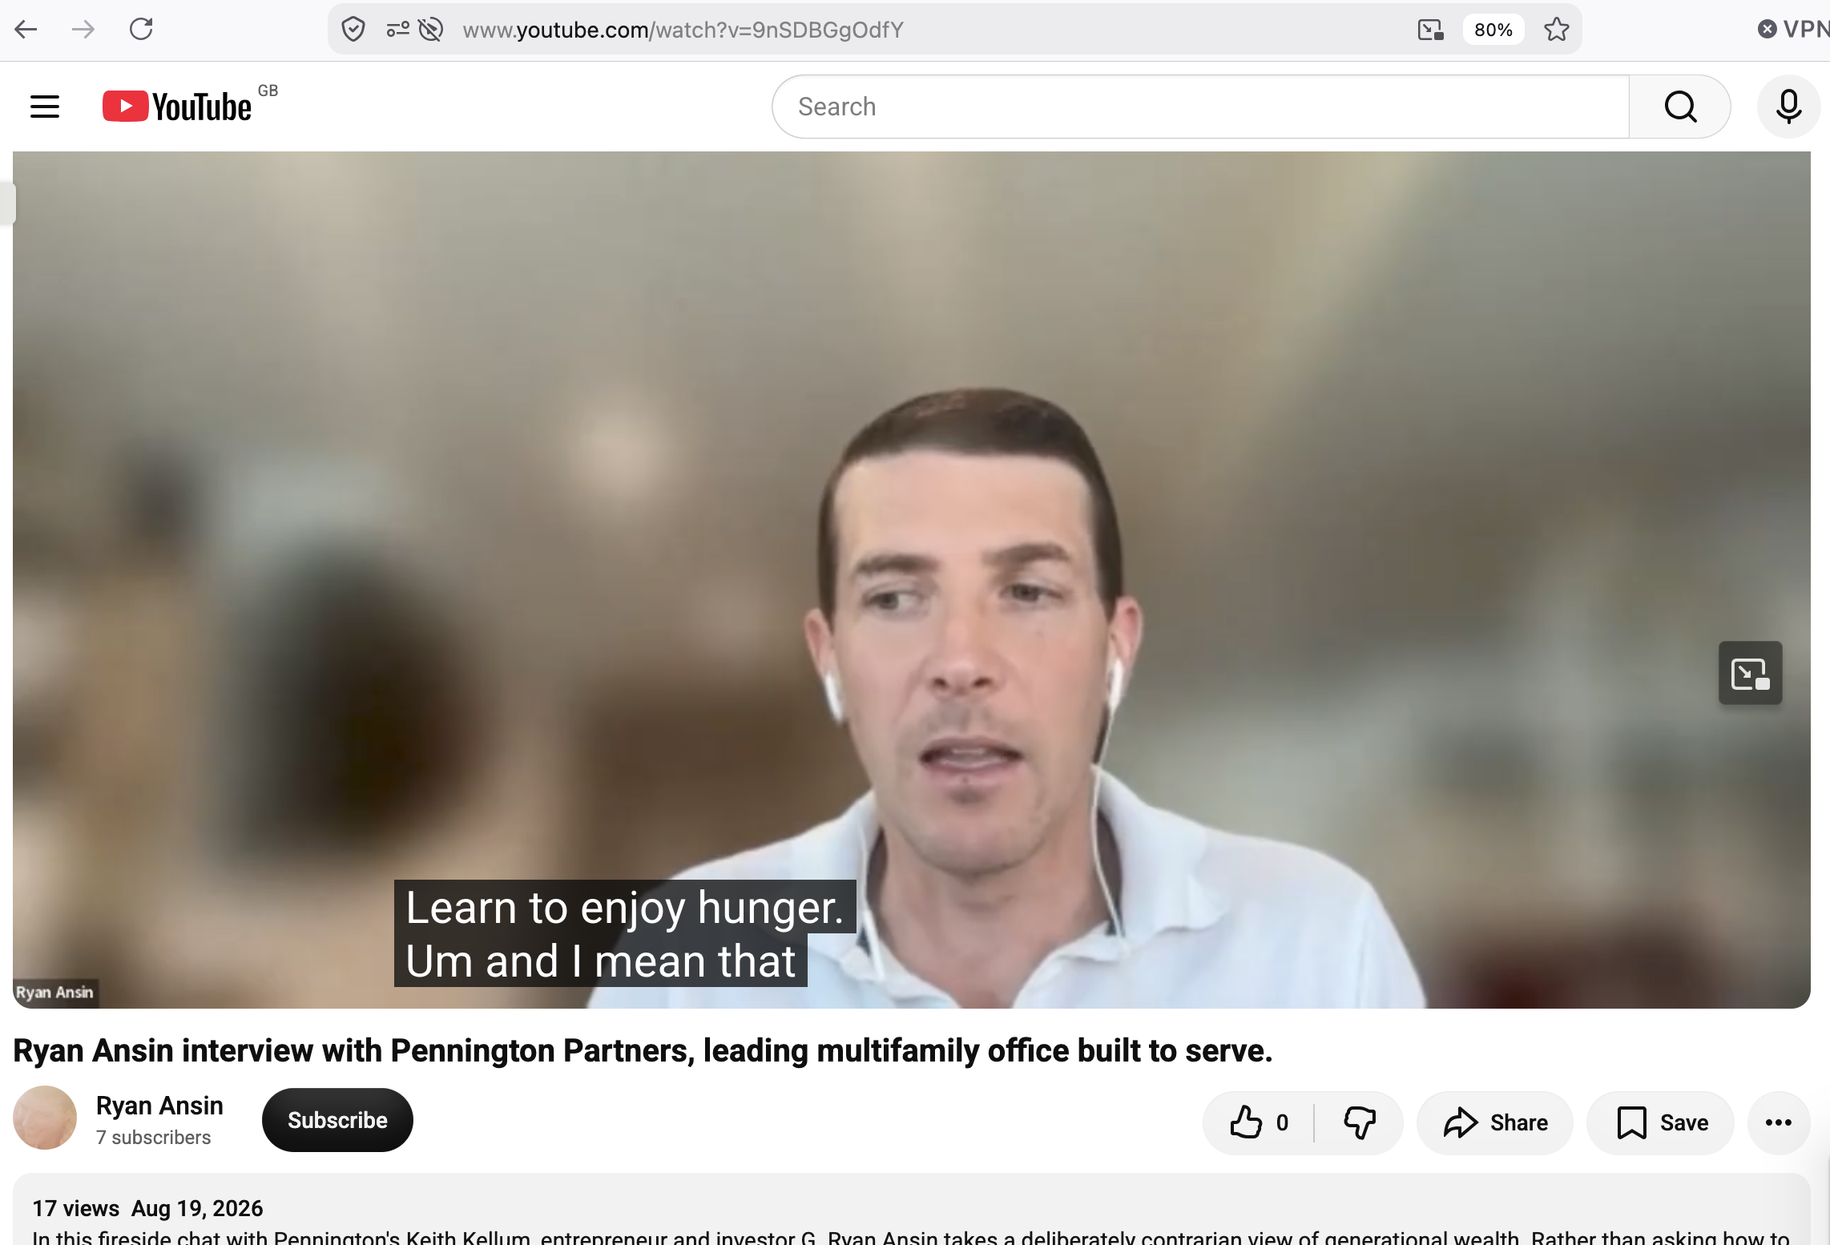The height and width of the screenshot is (1245, 1830).
Task: Go back using the browser back arrow
Action: point(26,30)
